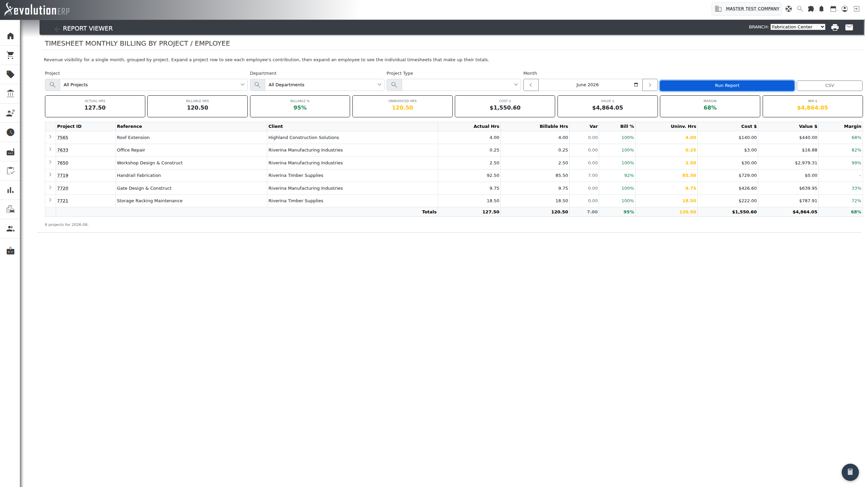Click the Uninvoiced Hrs summary card
Image resolution: width=865 pixels, height=487 pixels.
[x=402, y=106]
